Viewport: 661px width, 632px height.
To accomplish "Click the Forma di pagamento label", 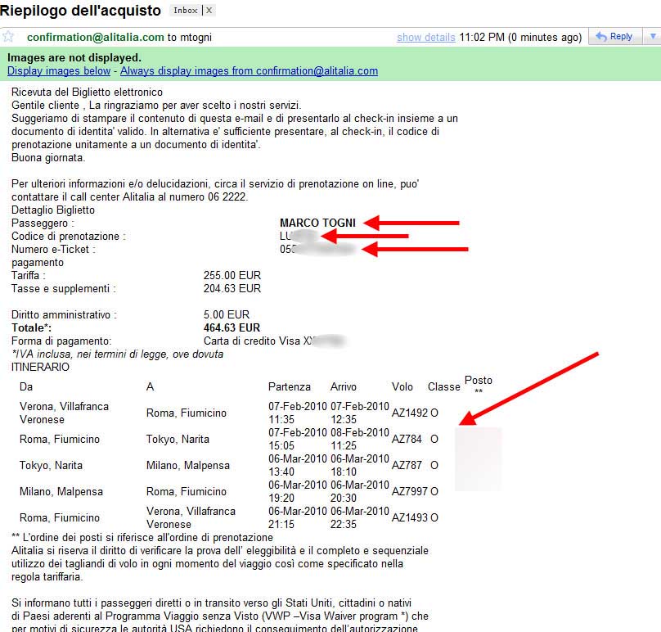I will [61, 341].
